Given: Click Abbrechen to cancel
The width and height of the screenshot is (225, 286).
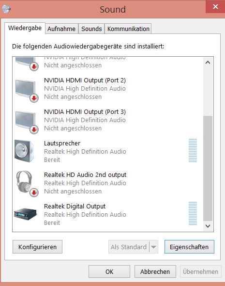Looking at the screenshot, I should [155, 271].
